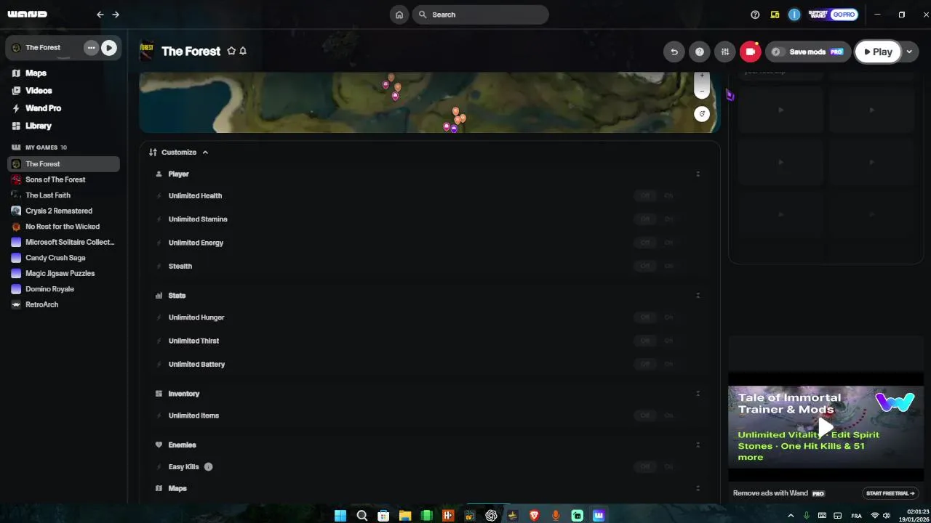The height and width of the screenshot is (523, 931).
Task: Show info for Easy Kills
Action: tap(208, 466)
